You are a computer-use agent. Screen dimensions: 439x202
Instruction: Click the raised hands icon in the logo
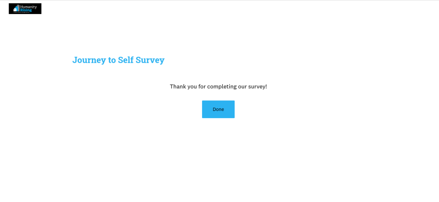click(16, 9)
